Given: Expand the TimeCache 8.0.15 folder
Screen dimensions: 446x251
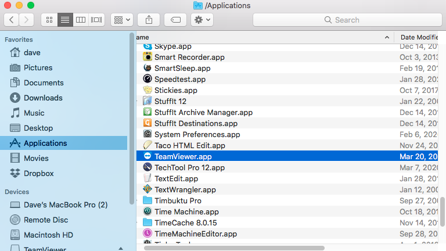Looking at the screenshot, I should click(137, 223).
